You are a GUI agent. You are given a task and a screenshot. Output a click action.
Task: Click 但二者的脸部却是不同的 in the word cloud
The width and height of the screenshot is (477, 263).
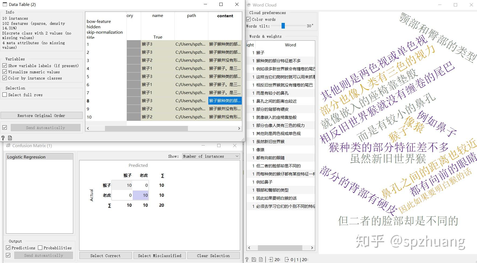(x=398, y=221)
